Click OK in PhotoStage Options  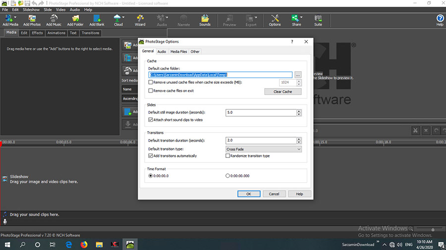tap(249, 194)
